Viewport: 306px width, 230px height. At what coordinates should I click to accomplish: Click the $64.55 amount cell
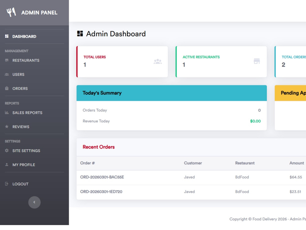pos(296,177)
